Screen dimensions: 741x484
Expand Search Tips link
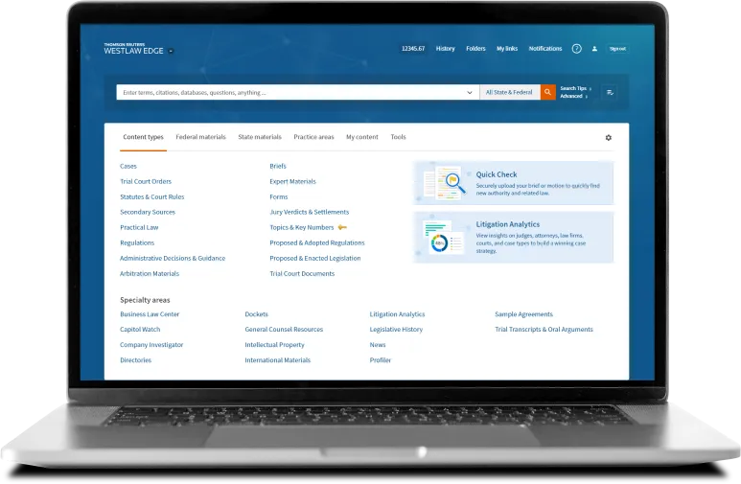coord(575,88)
